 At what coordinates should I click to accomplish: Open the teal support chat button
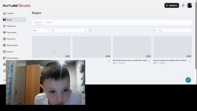188,80
